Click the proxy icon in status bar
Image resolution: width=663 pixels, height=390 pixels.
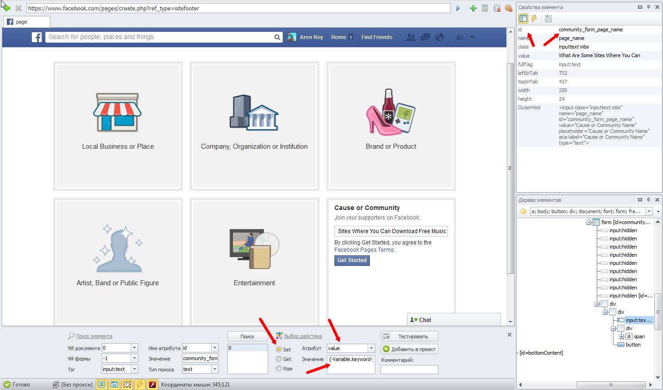pyautogui.click(x=55, y=385)
